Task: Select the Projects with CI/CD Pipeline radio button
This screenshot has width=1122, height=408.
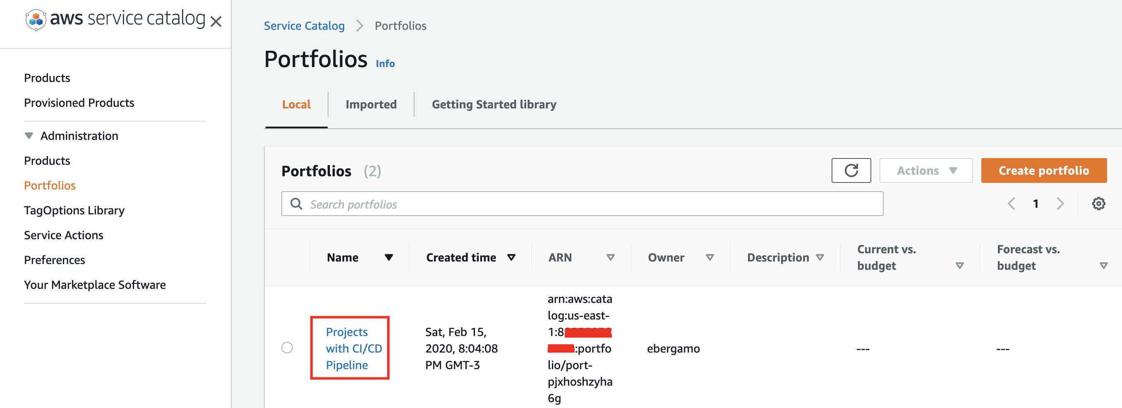Action: (287, 348)
